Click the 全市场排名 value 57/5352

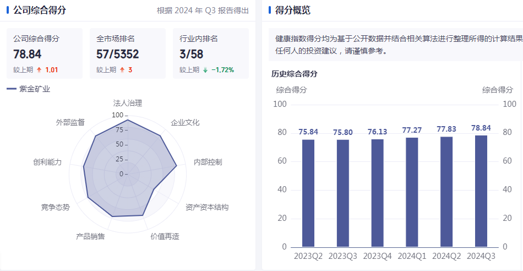pos(117,54)
